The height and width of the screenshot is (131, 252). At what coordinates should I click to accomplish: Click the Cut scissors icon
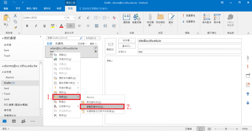[x=15, y=16]
